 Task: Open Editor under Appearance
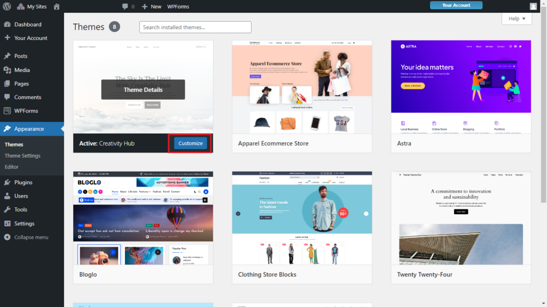[12, 167]
